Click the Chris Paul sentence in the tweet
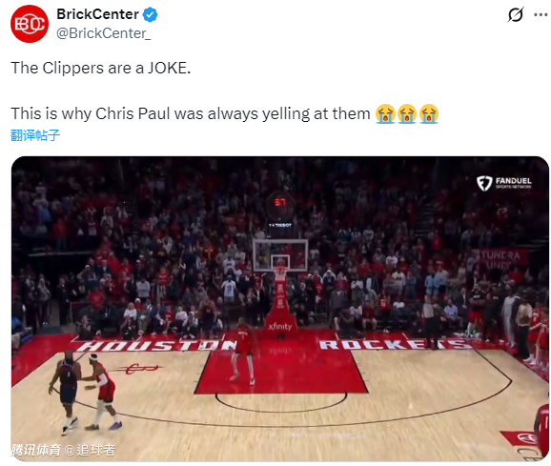The image size is (551, 466). coord(191,113)
